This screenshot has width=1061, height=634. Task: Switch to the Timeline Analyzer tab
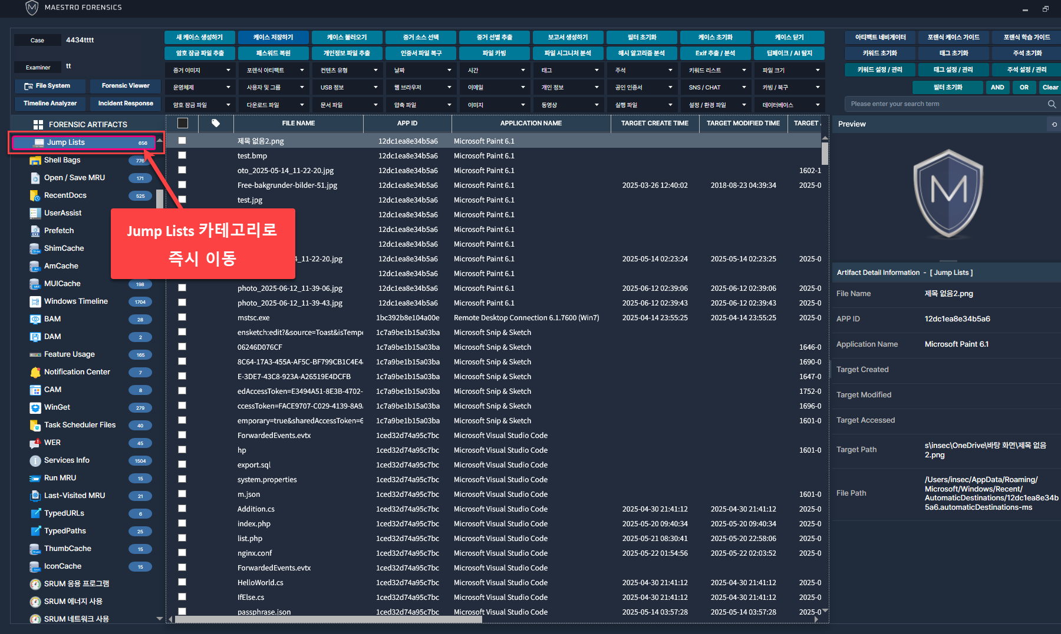pos(50,104)
